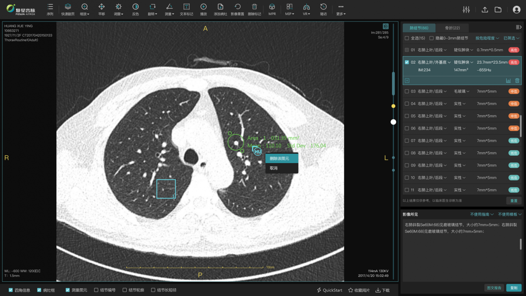The image size is (526, 296).
Task: Open the MIP dropdown
Action: coord(290,10)
